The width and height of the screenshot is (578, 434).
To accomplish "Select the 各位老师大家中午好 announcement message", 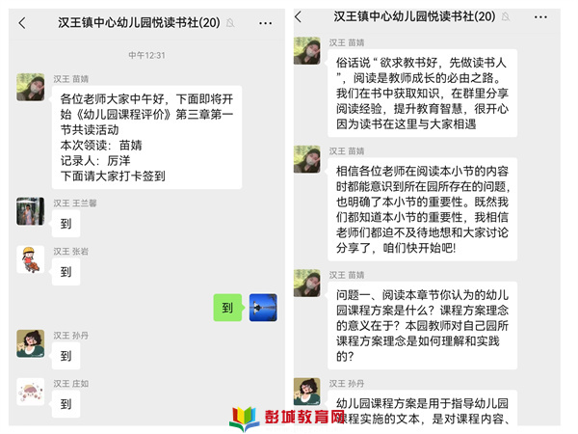I will 146,137.
